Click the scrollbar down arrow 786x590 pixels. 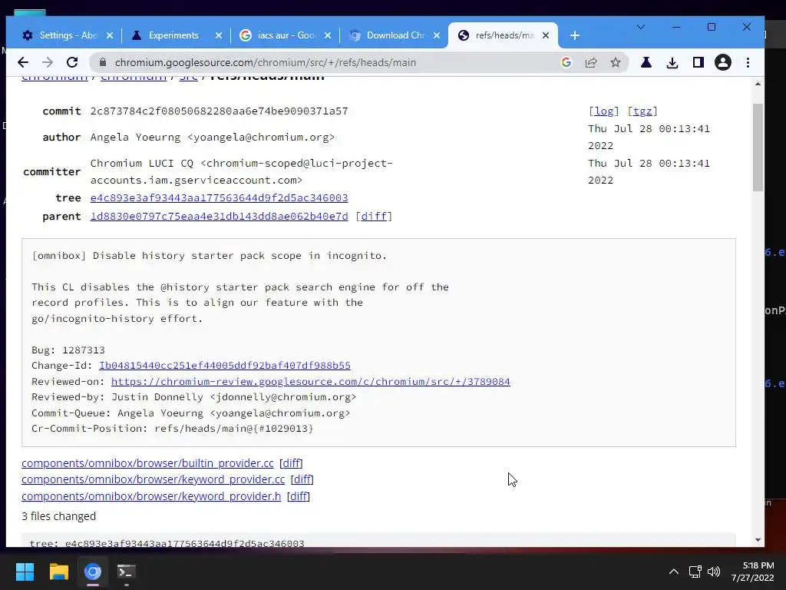[x=758, y=540]
